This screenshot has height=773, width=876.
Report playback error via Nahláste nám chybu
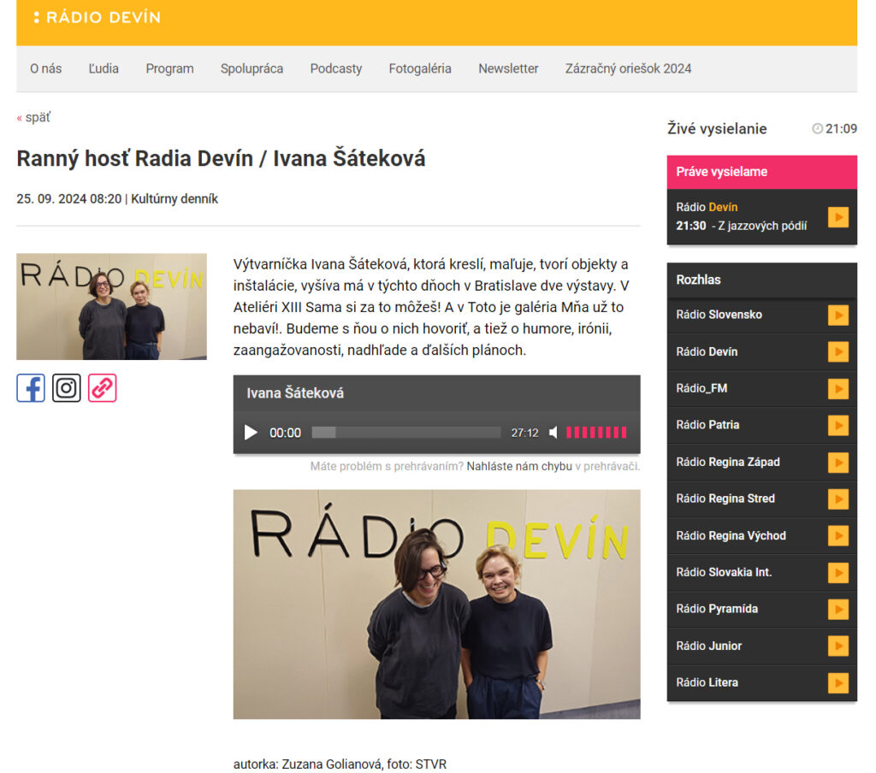point(519,466)
